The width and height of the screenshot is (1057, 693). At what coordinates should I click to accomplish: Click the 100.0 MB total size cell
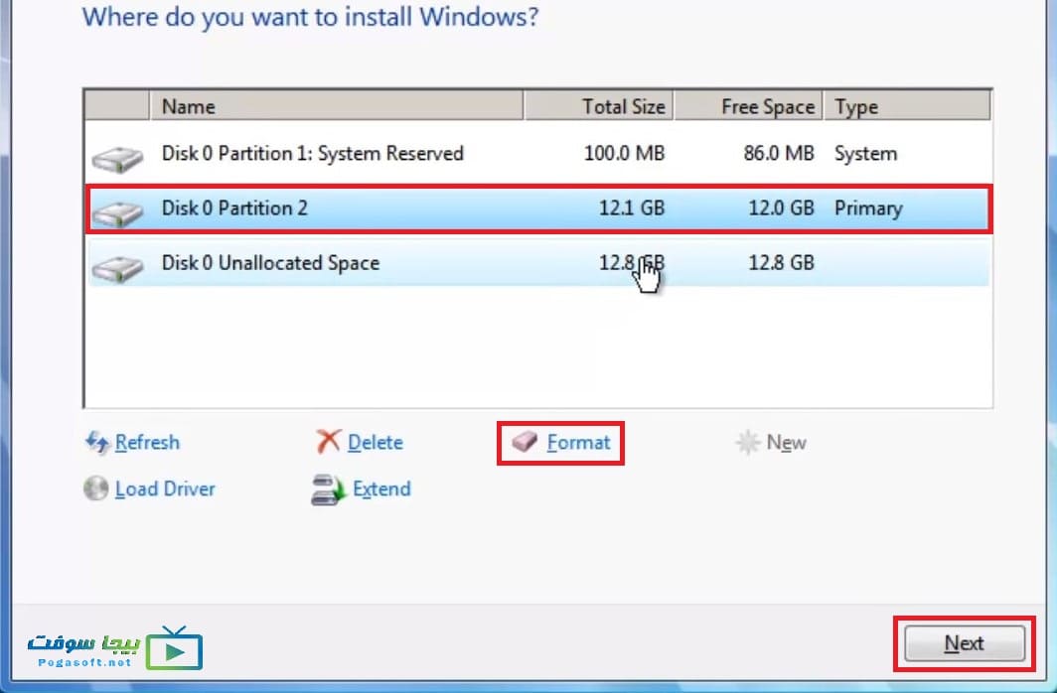coord(624,154)
